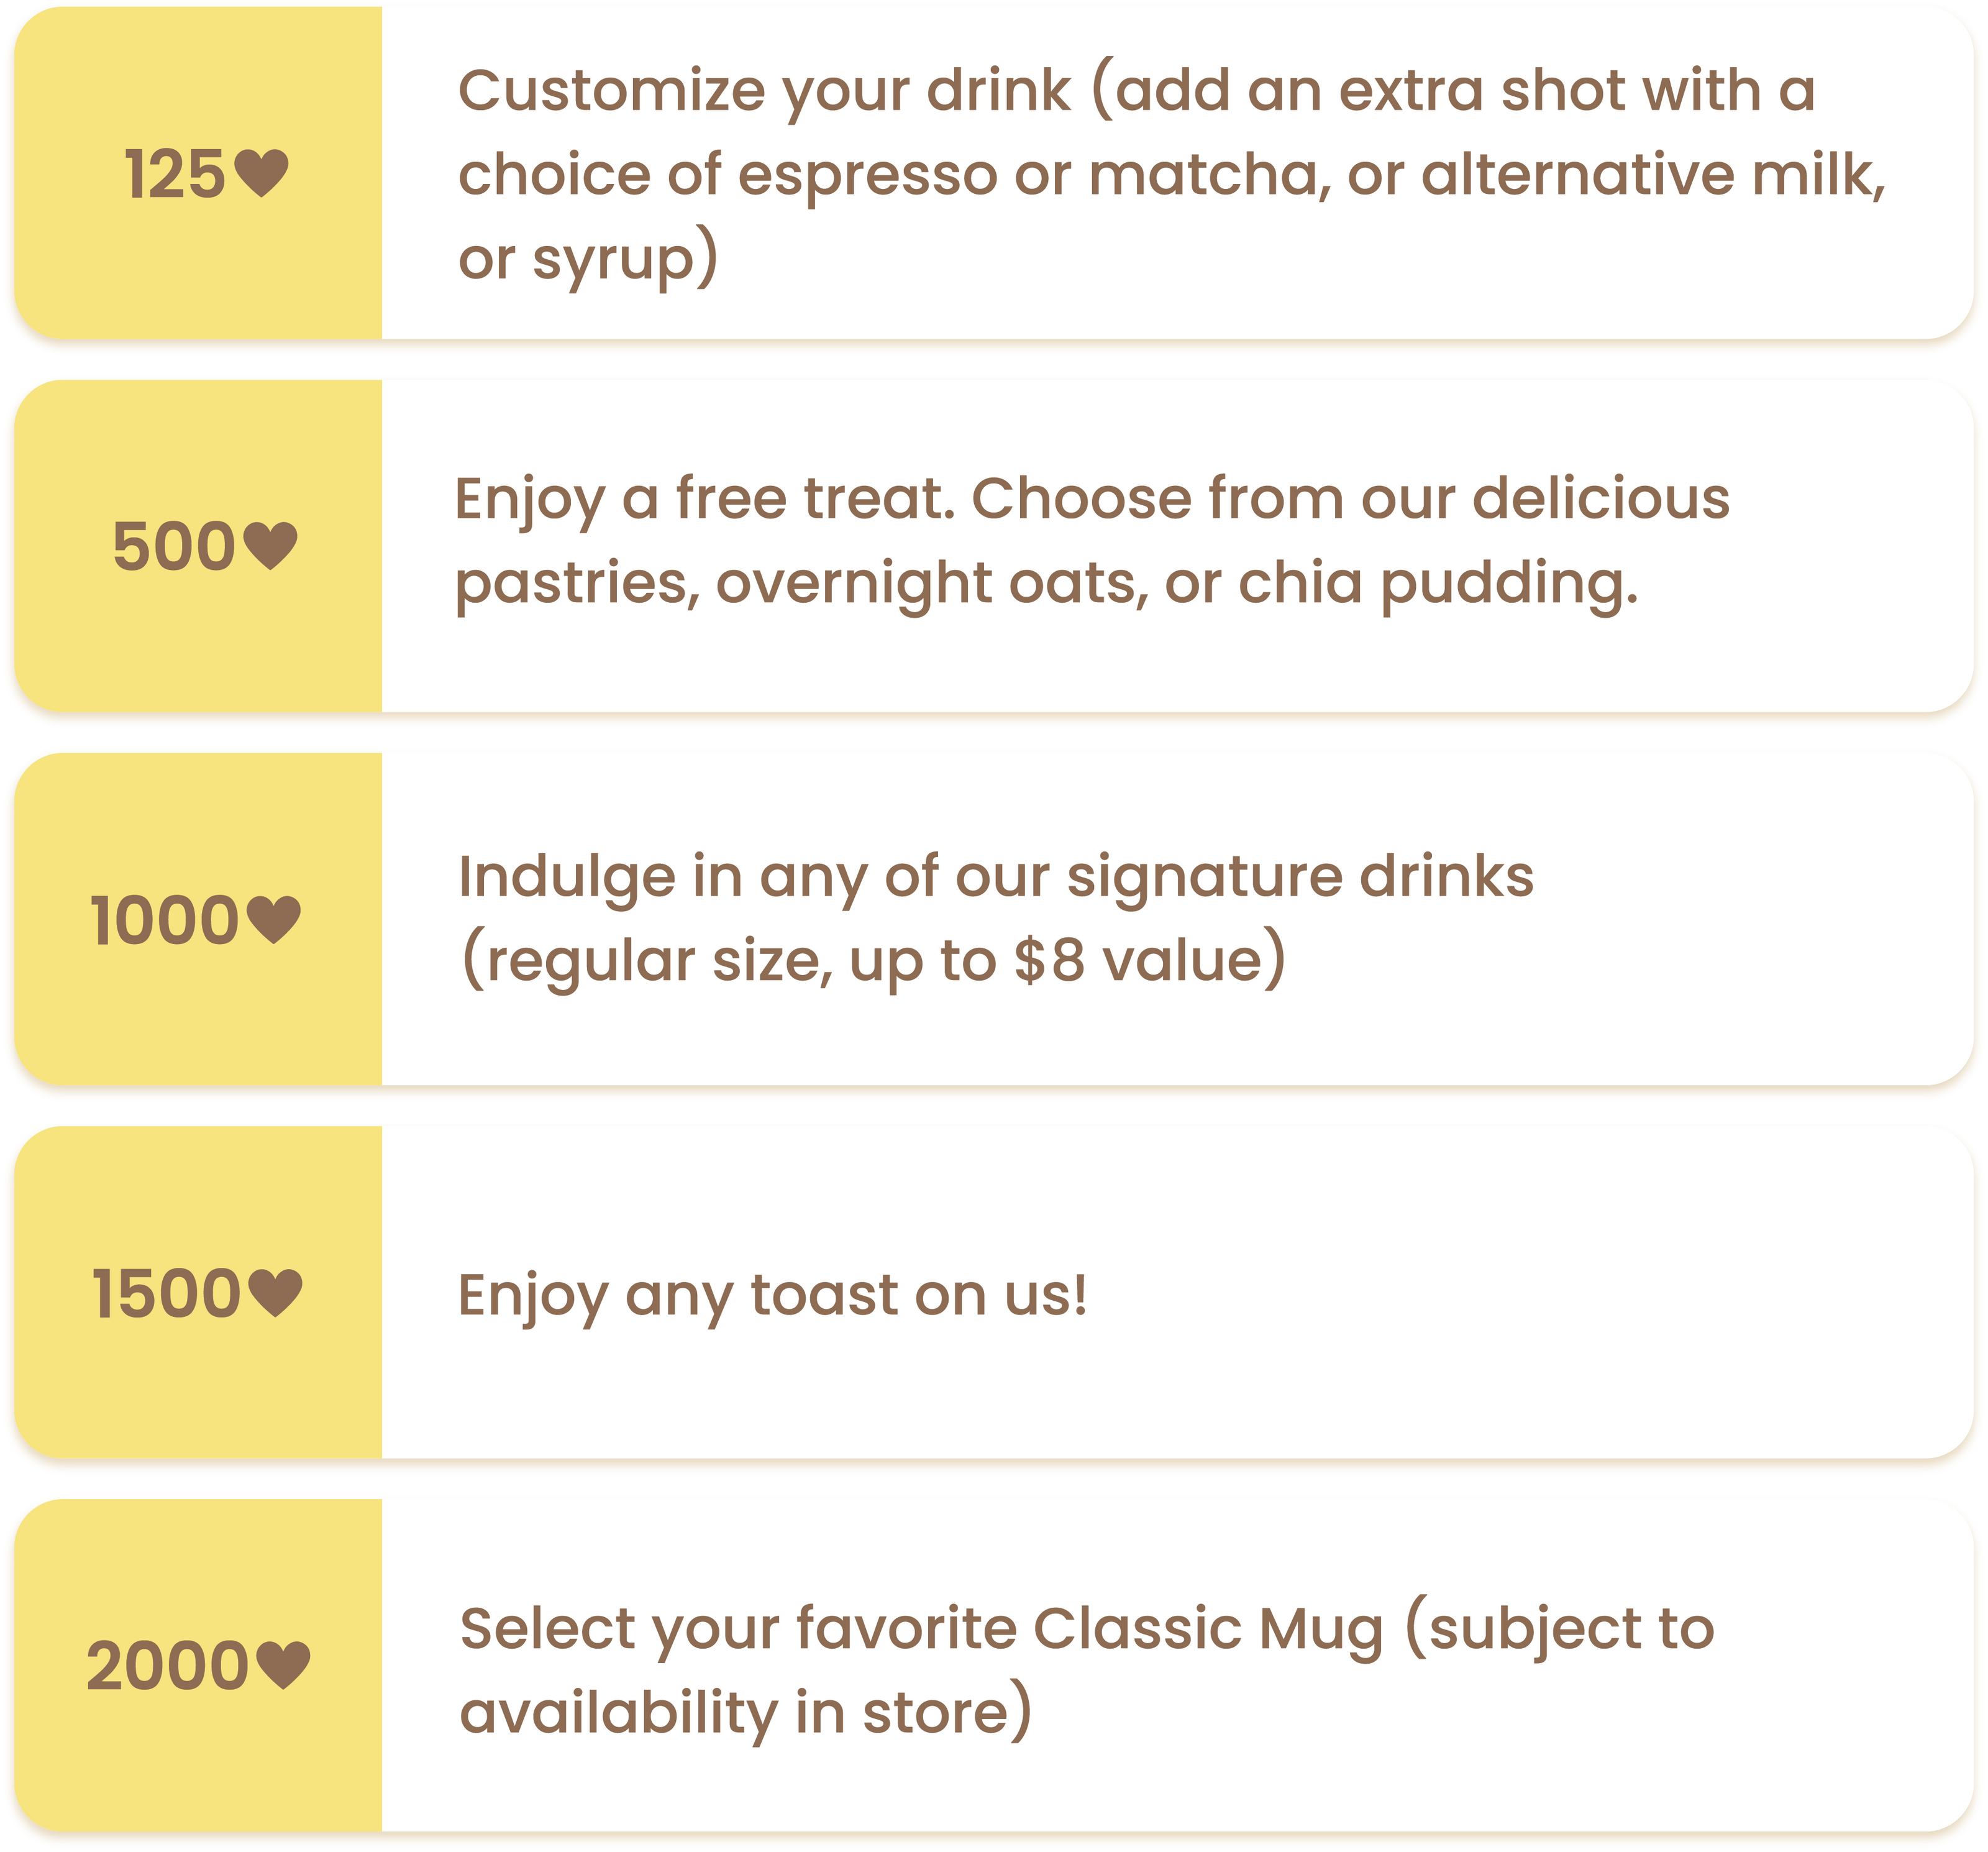Select the heart icon after 1000
The width and height of the screenshot is (1988, 1852).
[x=273, y=920]
